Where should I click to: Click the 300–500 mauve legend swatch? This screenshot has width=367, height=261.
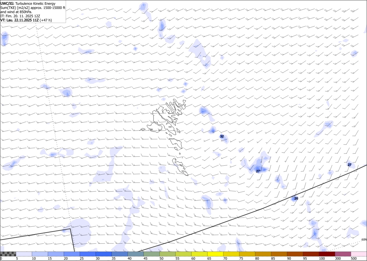click(343, 254)
